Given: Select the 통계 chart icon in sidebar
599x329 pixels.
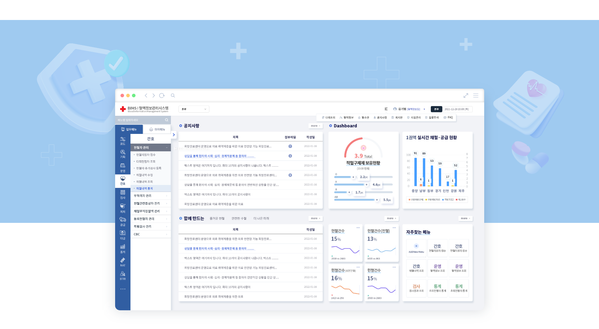Looking at the screenshot, I should pyautogui.click(x=123, y=248).
